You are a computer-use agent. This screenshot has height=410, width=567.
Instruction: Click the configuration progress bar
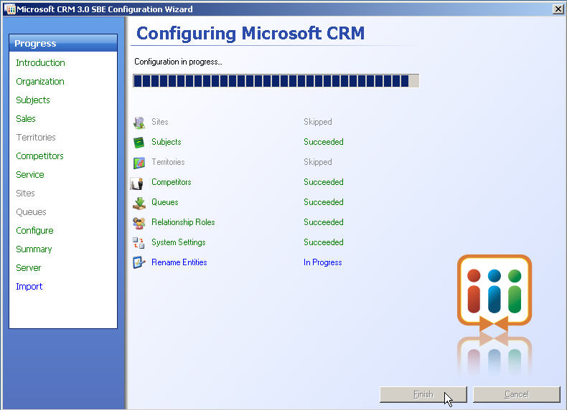[x=276, y=81]
